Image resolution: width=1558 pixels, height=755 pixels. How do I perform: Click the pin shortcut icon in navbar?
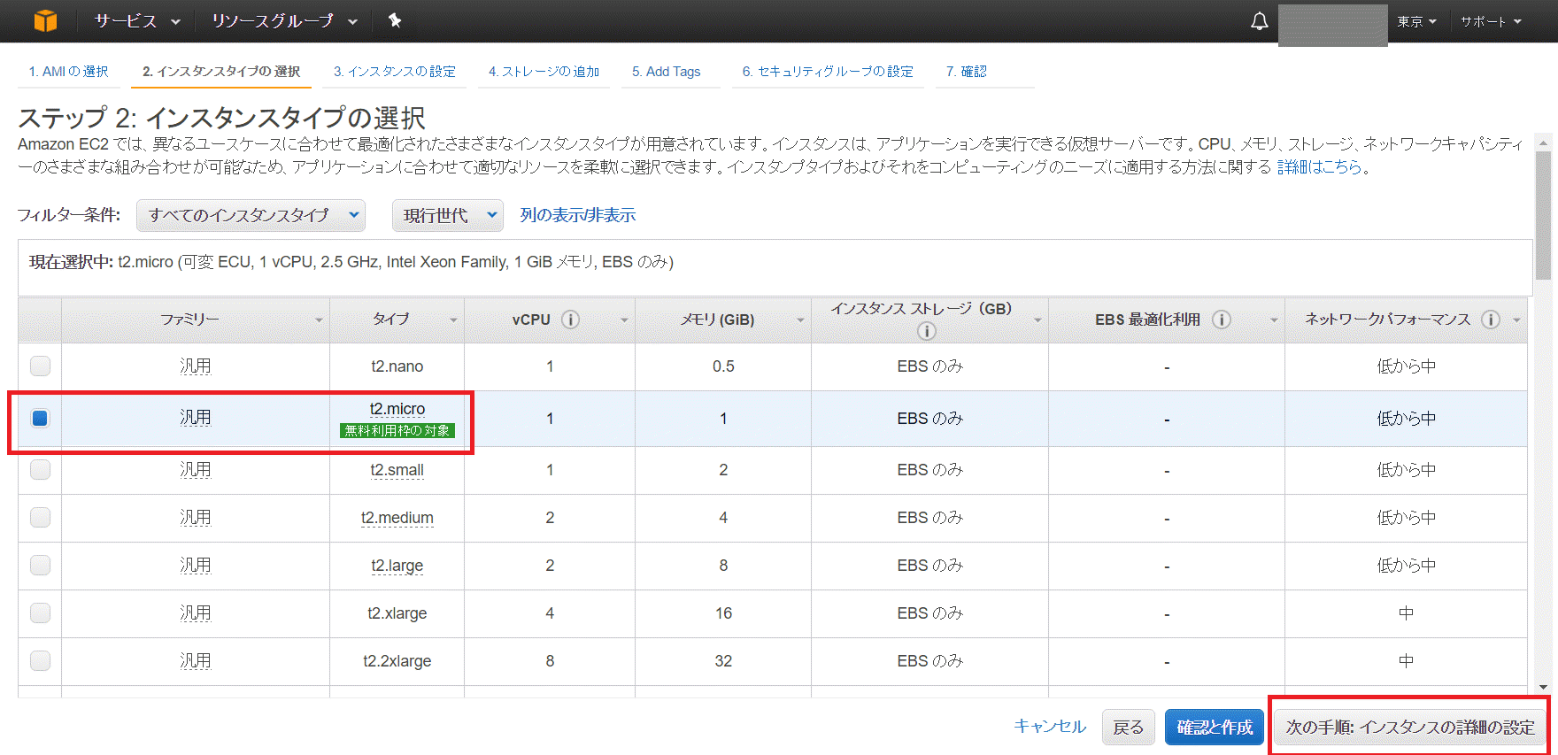point(395,20)
